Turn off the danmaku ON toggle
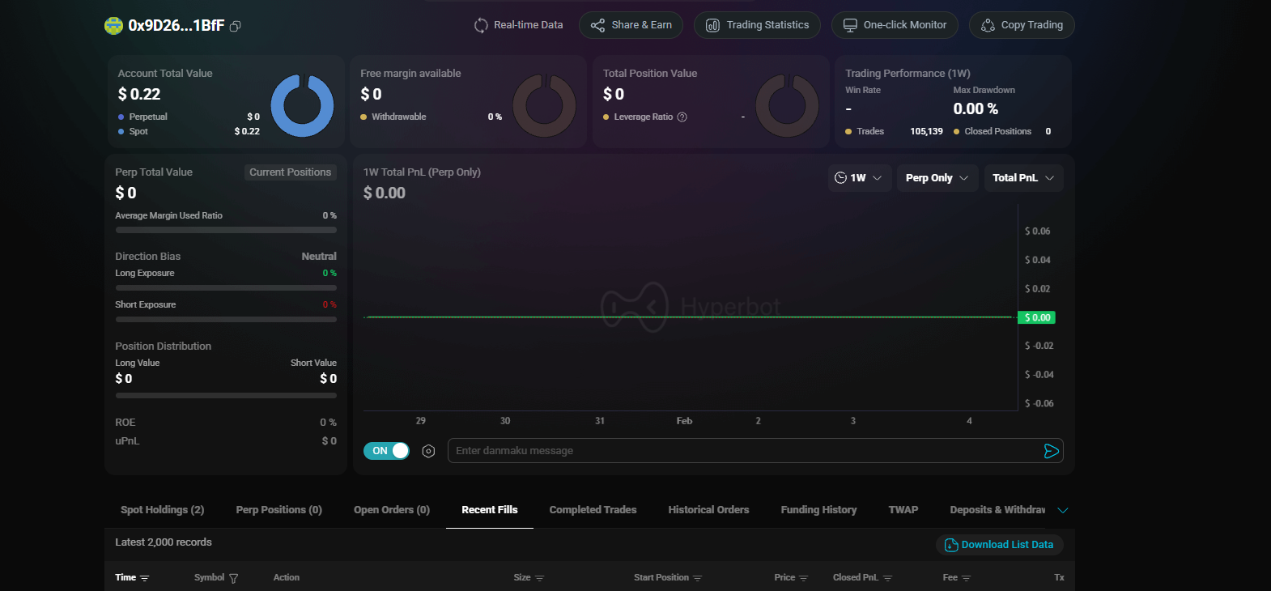The height and width of the screenshot is (591, 1271). click(387, 451)
